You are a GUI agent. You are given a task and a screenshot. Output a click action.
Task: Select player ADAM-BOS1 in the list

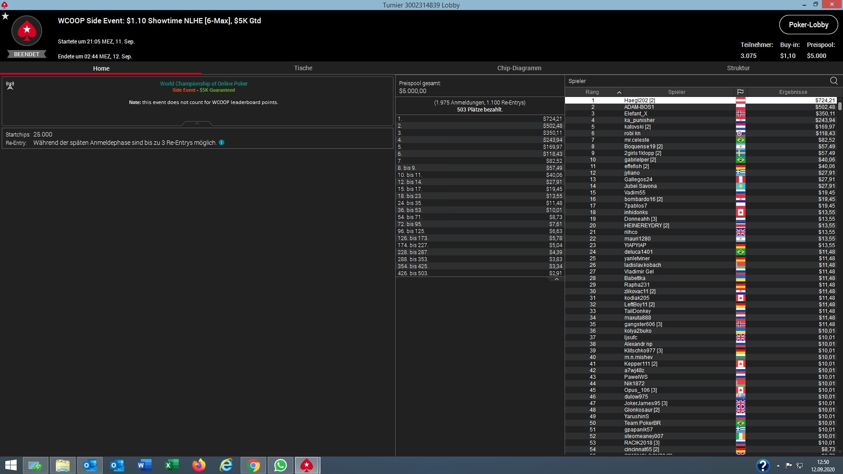(x=639, y=107)
